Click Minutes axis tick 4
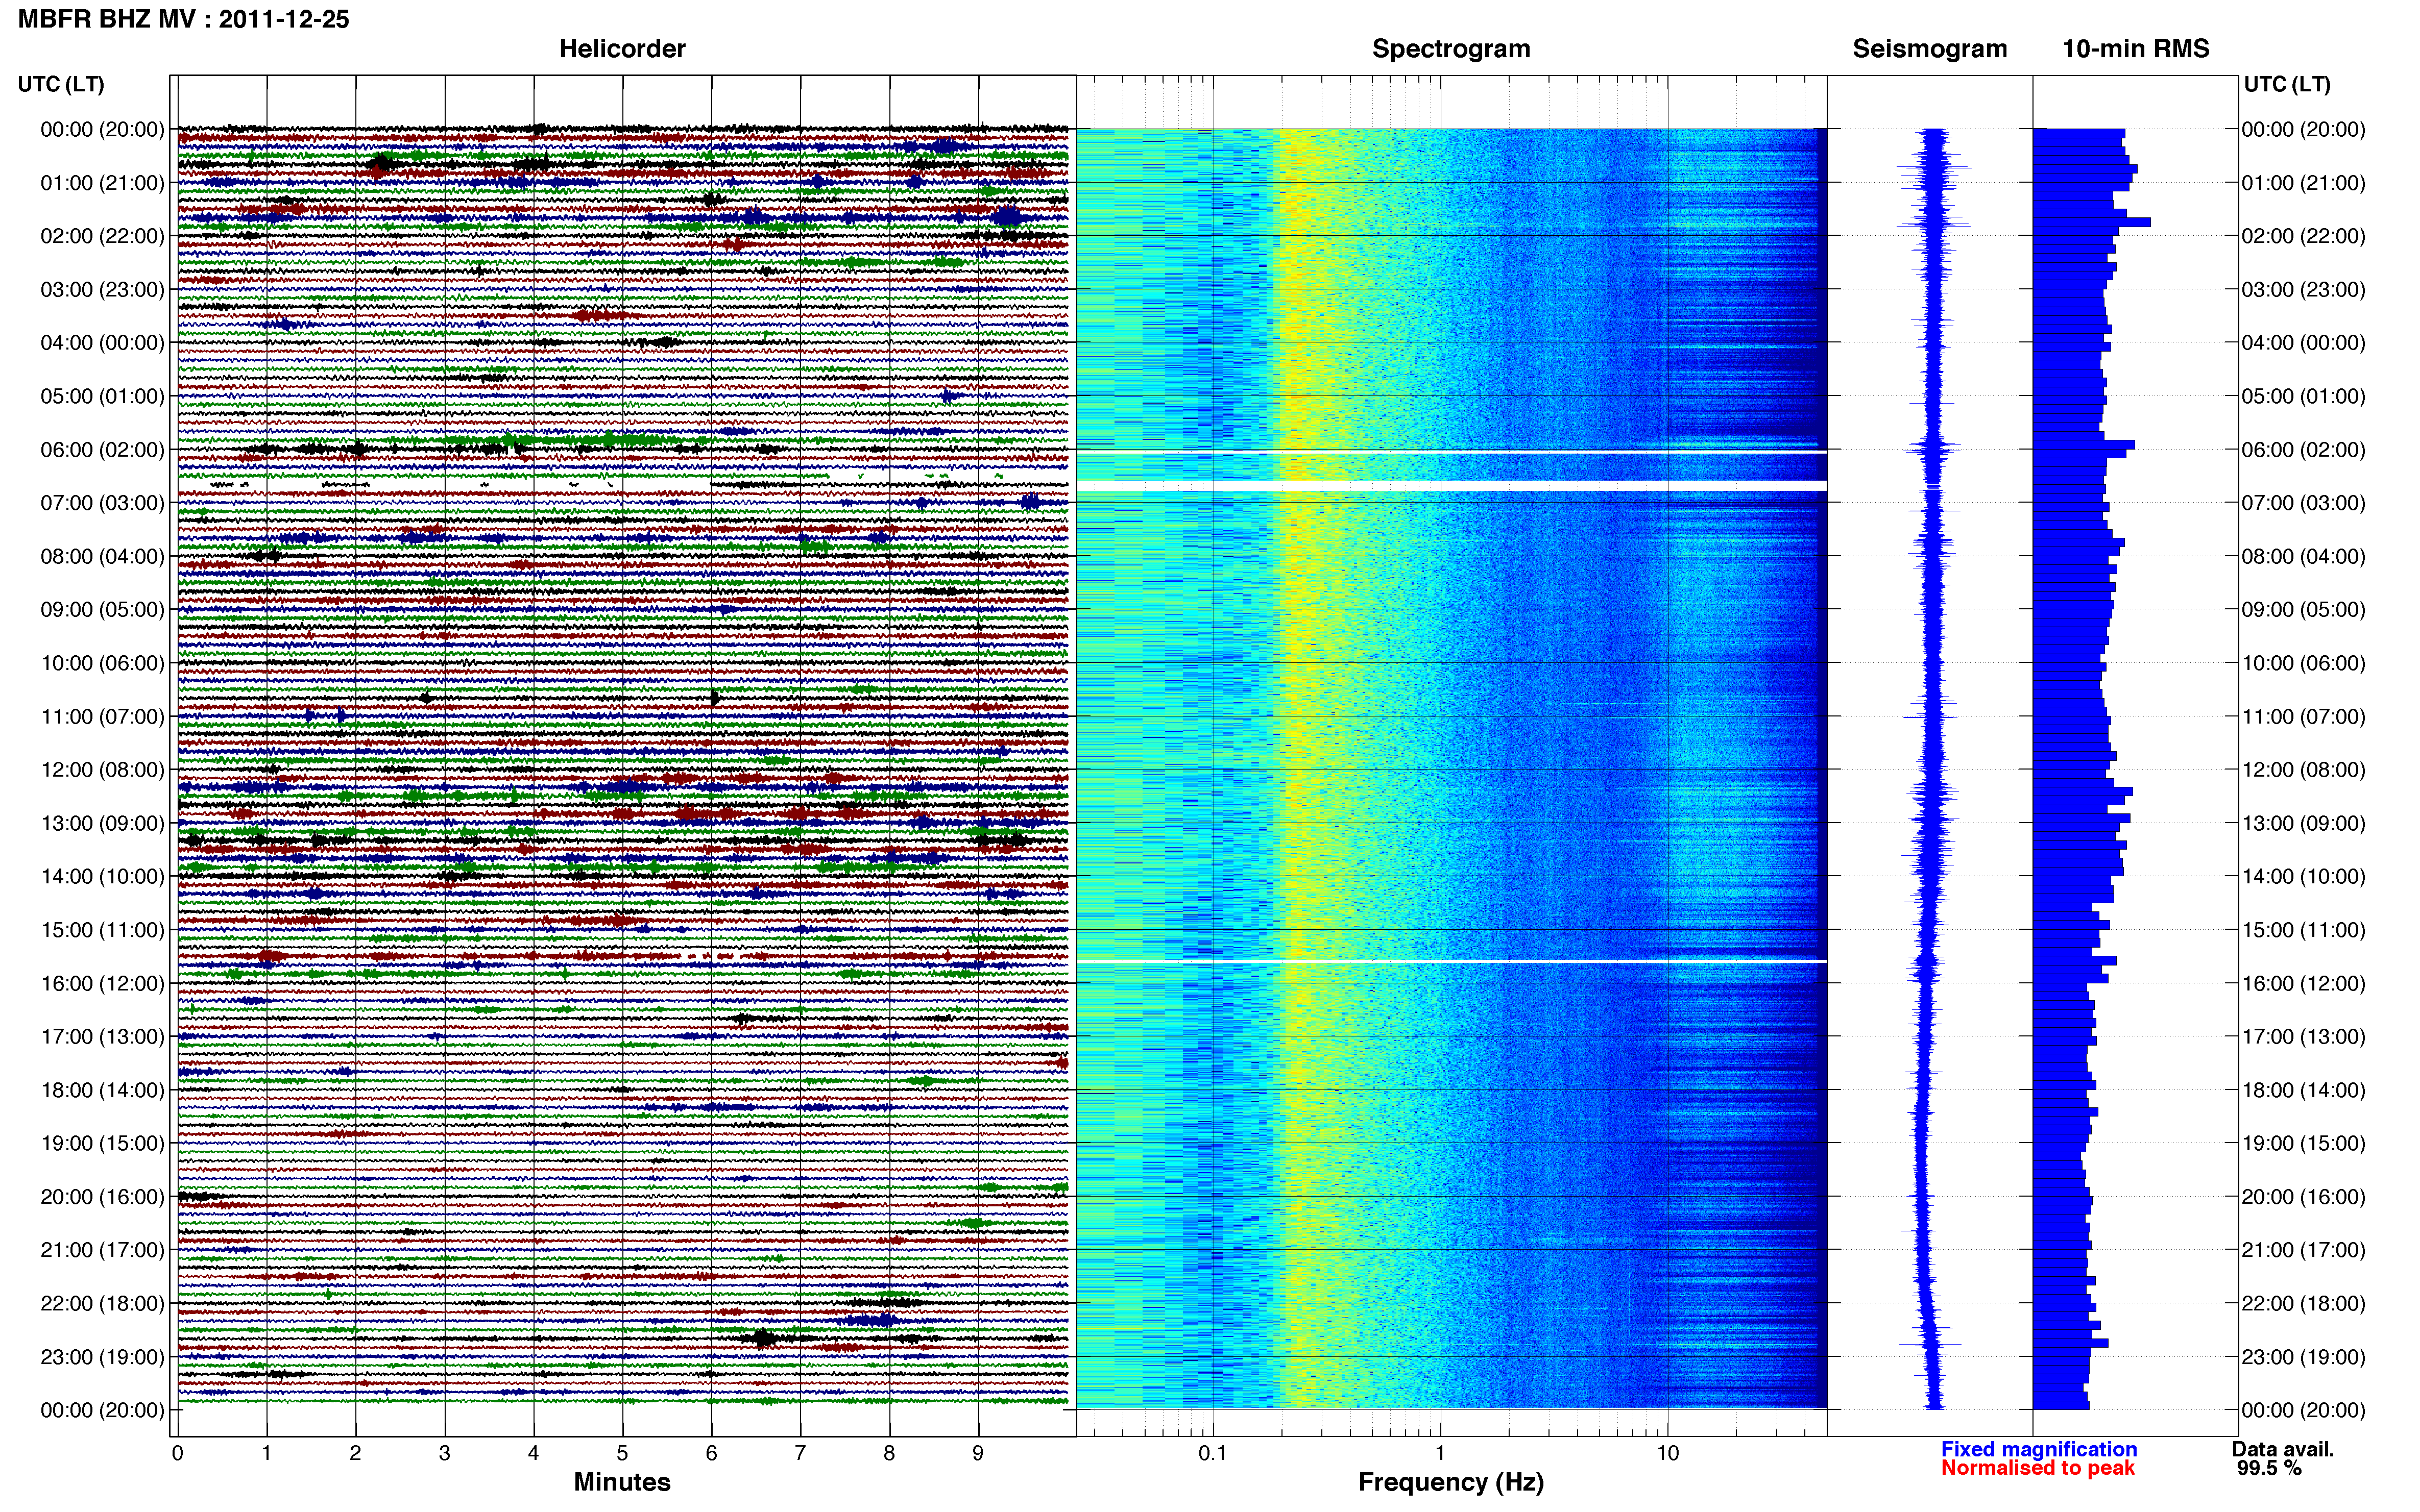This screenshot has height=1512, width=2420. (x=533, y=1454)
